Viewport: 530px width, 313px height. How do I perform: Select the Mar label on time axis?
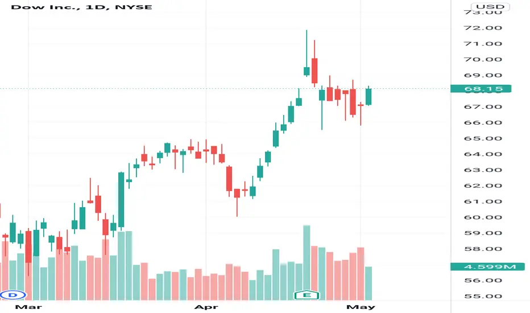(28, 307)
